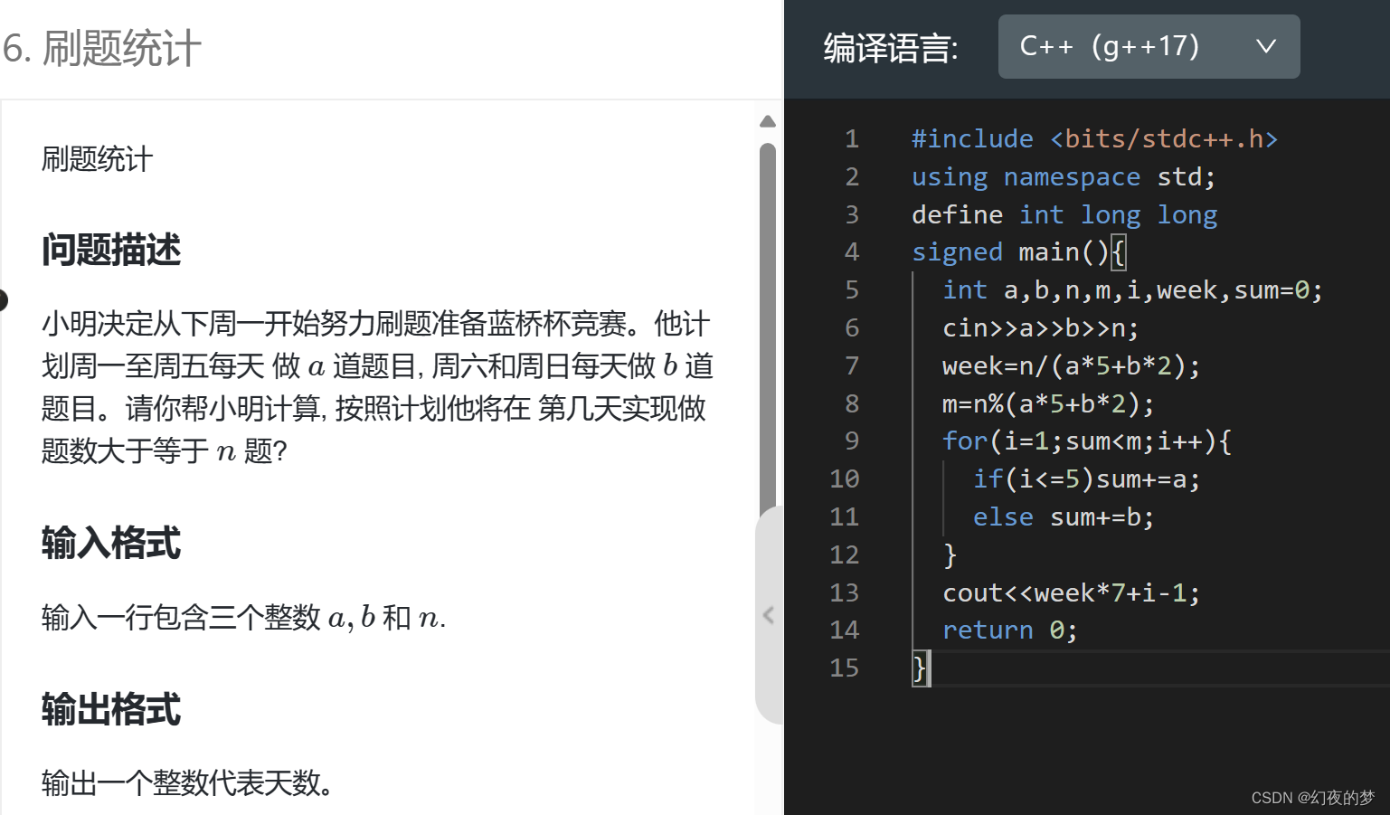Screen dimensions: 1390x815
Task: Click code line 5 'int a,b,n,m,i,week,sum=0;'
Action: pos(1132,289)
